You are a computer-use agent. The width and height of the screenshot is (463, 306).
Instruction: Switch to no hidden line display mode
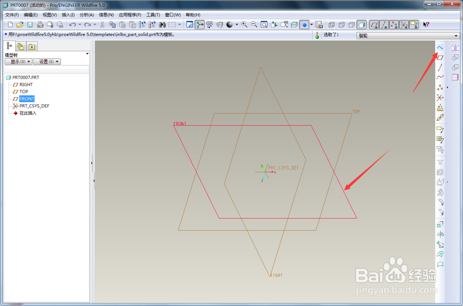point(351,25)
